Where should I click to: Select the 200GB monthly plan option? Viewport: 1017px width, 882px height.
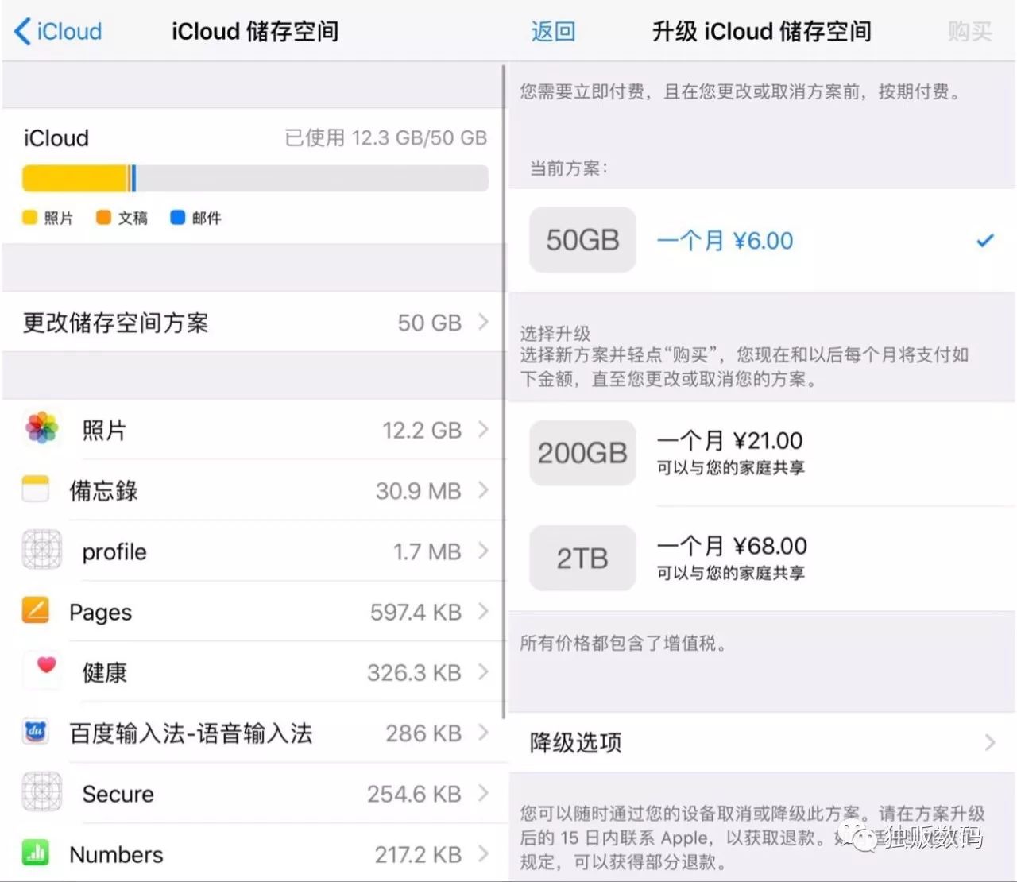(x=760, y=453)
